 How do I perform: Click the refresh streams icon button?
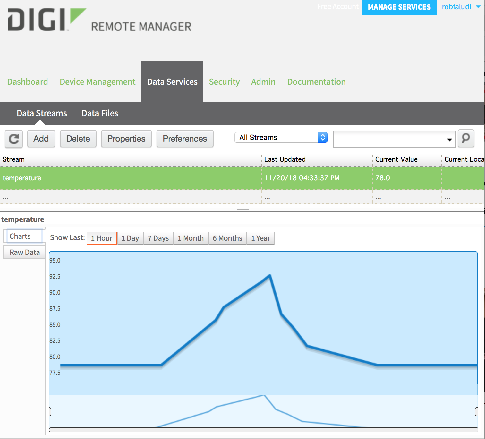[14, 139]
